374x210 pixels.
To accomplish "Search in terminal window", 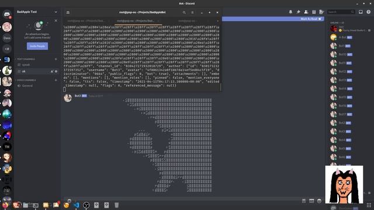I will point(184,12).
